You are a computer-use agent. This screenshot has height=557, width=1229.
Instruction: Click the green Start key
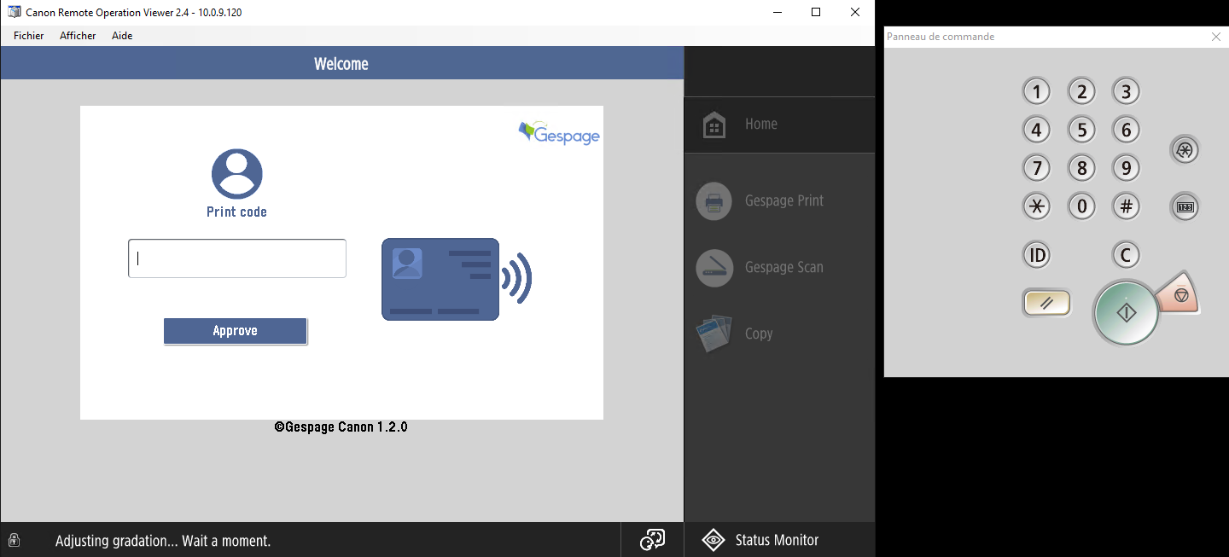coord(1126,313)
